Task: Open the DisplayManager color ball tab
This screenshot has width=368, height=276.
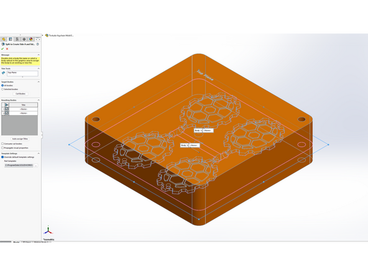Action: [30, 39]
